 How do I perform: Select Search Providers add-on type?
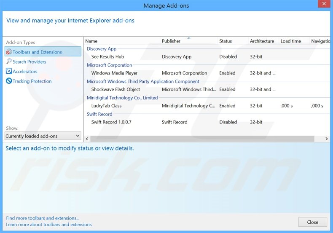[x=30, y=62]
